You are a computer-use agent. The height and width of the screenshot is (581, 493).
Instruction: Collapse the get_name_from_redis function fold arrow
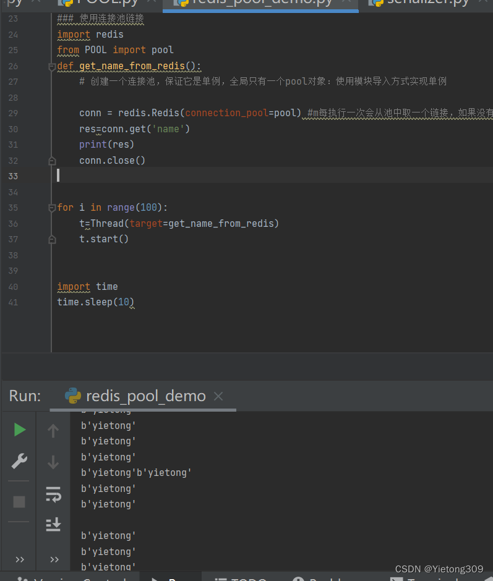52,66
